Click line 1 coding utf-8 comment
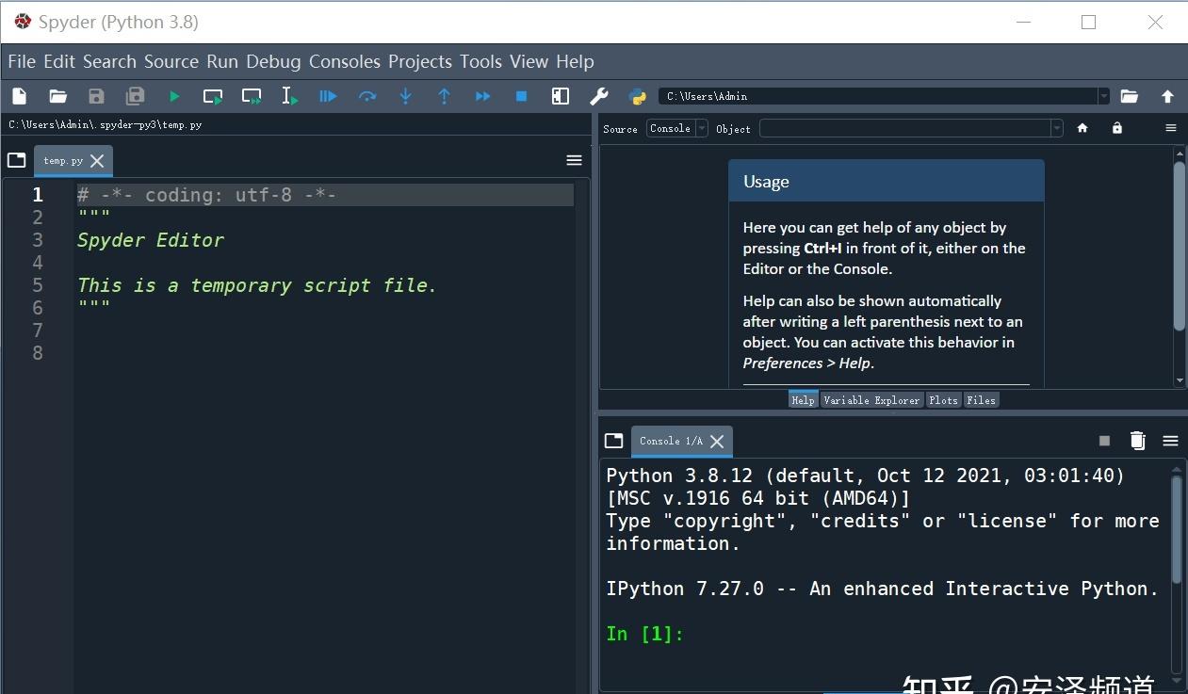The image size is (1188, 694). click(x=206, y=195)
